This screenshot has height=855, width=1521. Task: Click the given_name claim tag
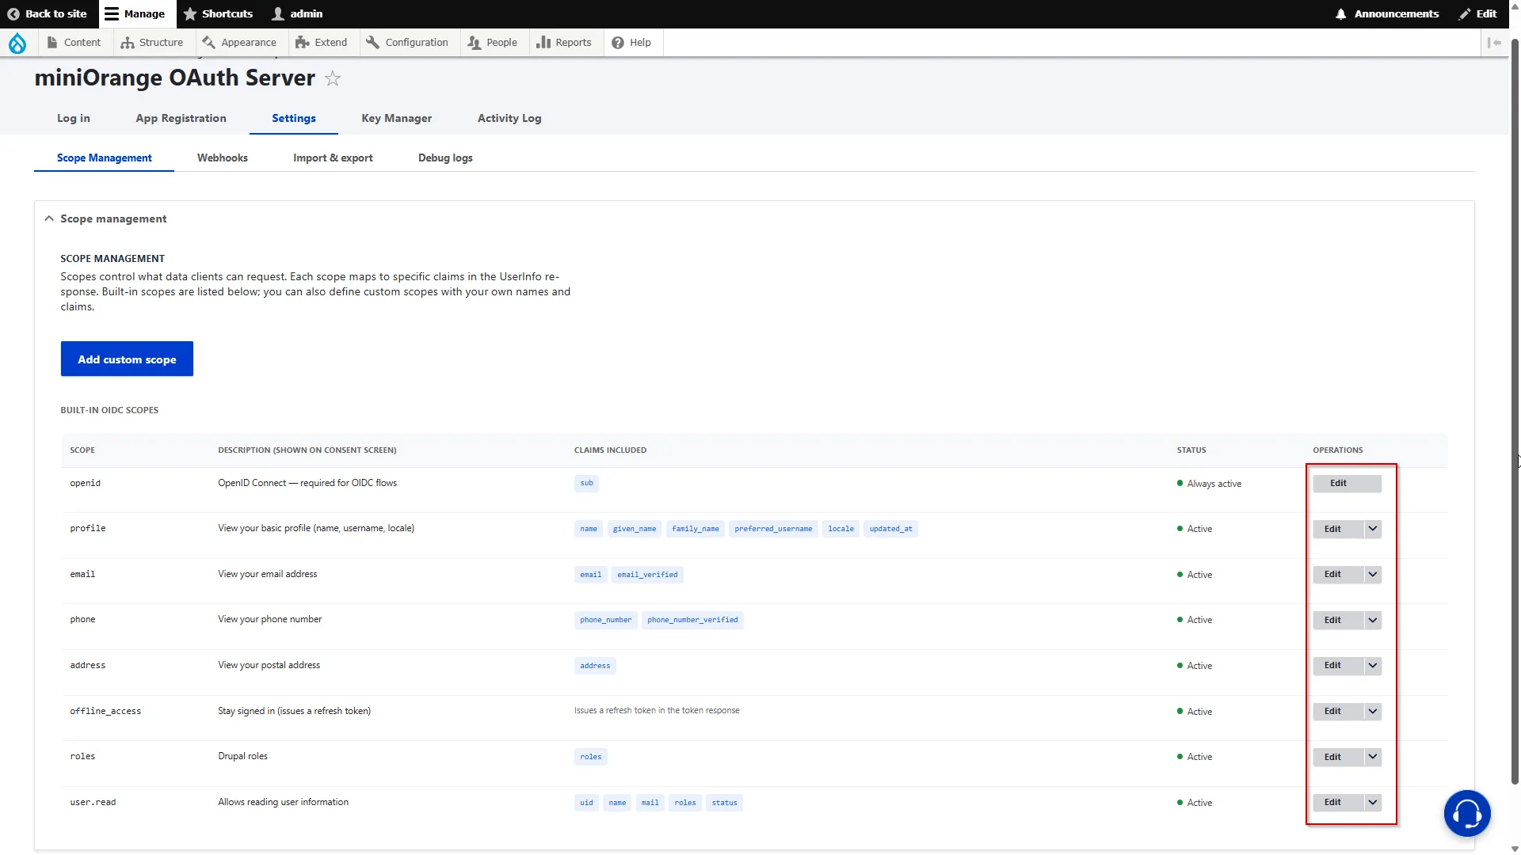[635, 529]
